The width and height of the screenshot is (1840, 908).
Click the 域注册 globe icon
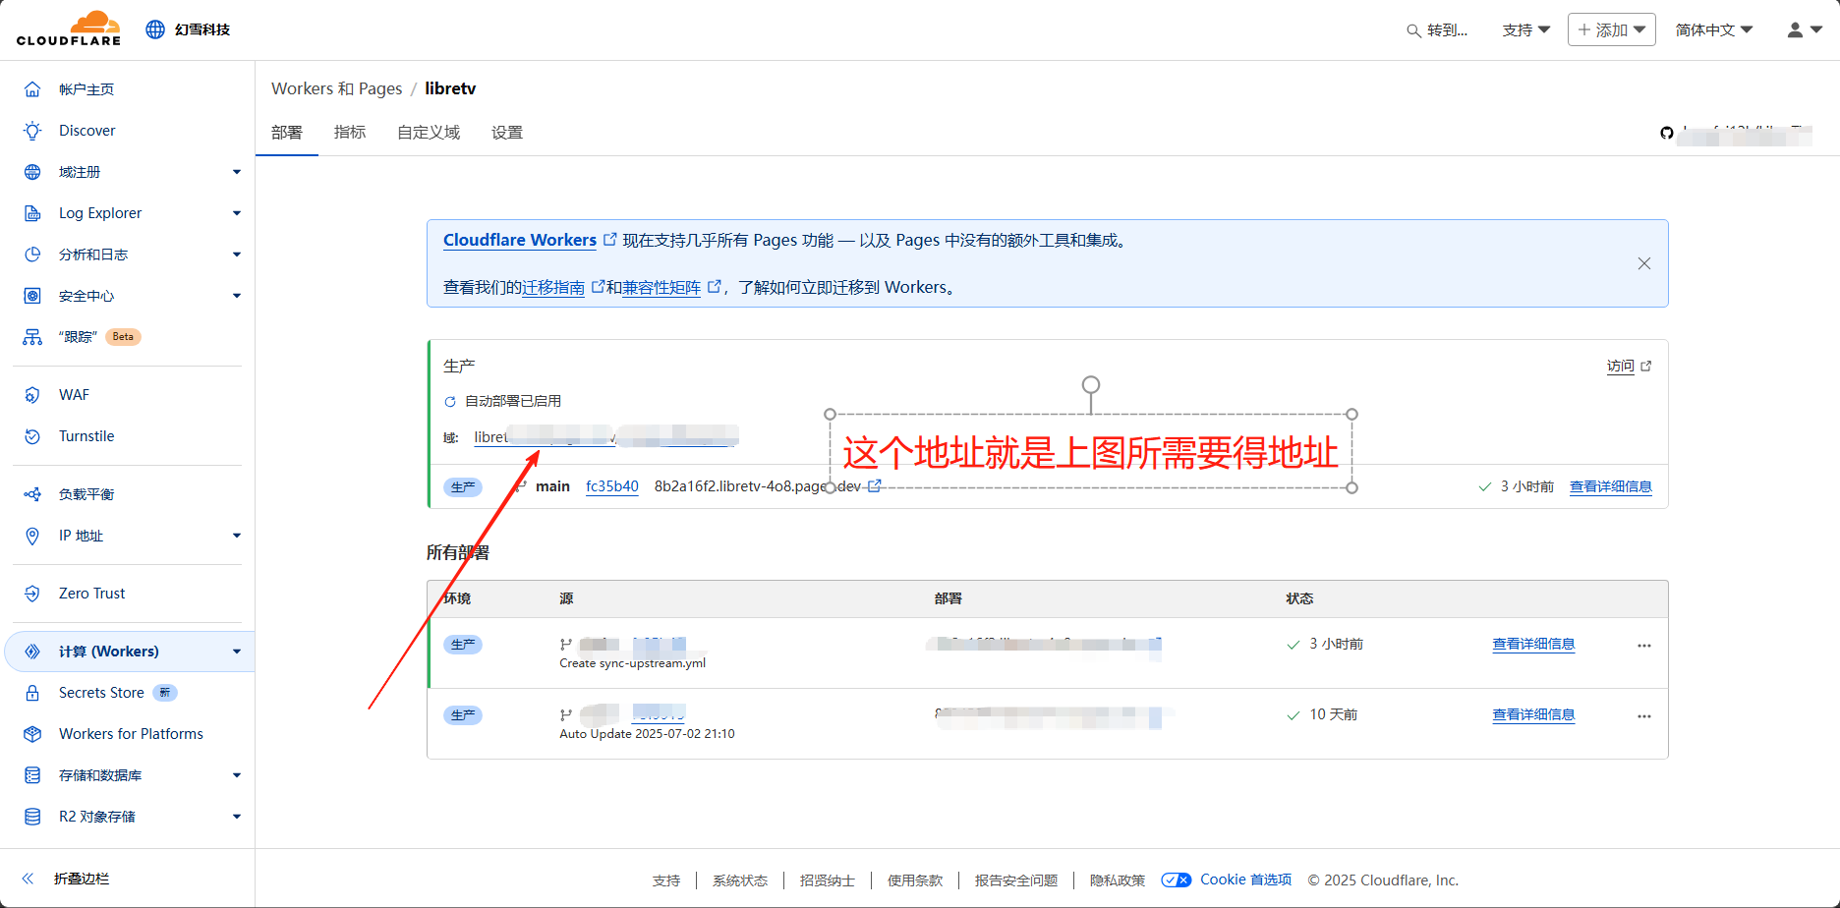(x=32, y=172)
